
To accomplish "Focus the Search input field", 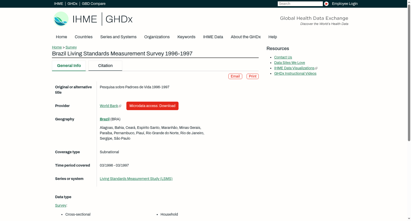I will 300,4.
